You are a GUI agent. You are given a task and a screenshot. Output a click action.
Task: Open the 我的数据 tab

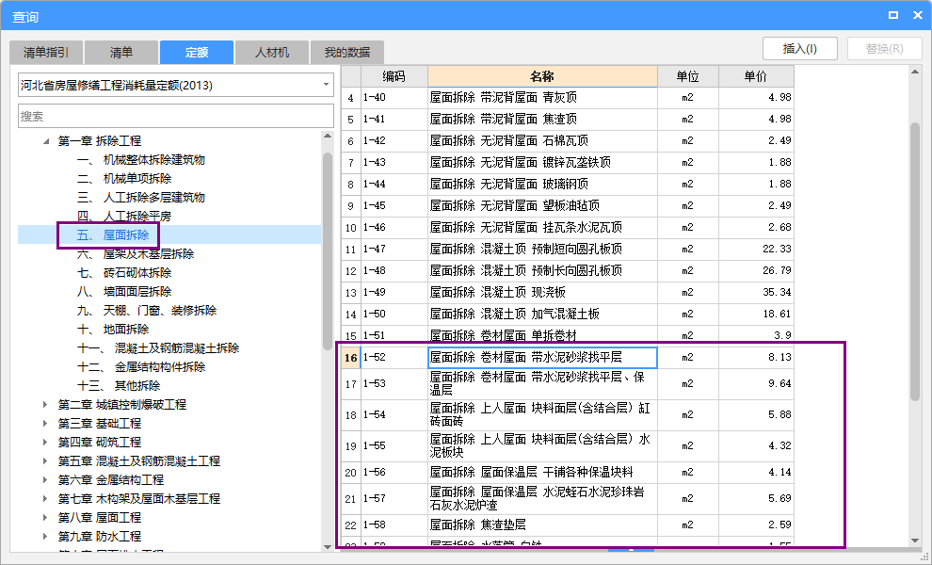click(x=347, y=53)
